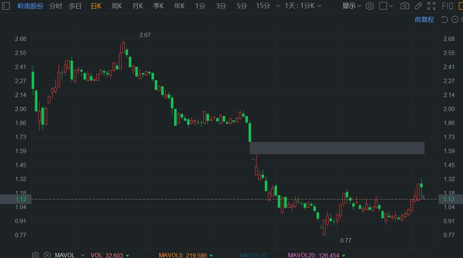Image resolution: width=463 pixels, height=258 pixels.
Task: Zoom out chart with minus circle icon
Action: click(x=455, y=19)
